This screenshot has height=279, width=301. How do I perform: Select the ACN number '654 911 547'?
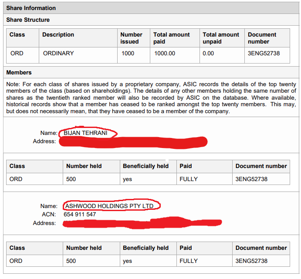80,215
